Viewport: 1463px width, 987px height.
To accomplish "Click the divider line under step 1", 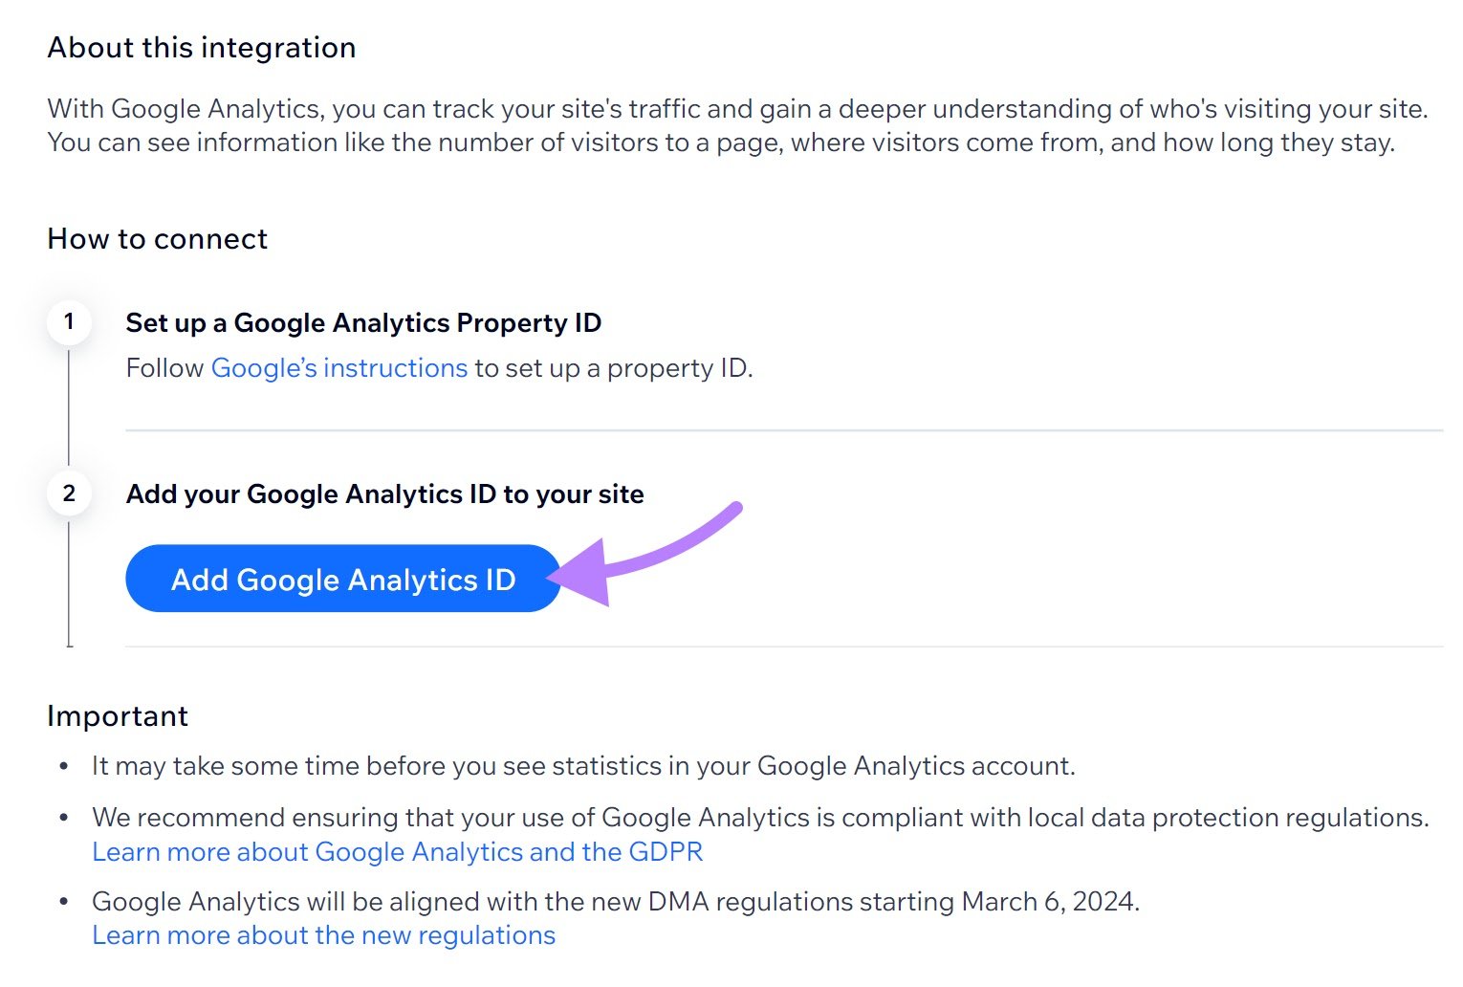I will 765,428.
